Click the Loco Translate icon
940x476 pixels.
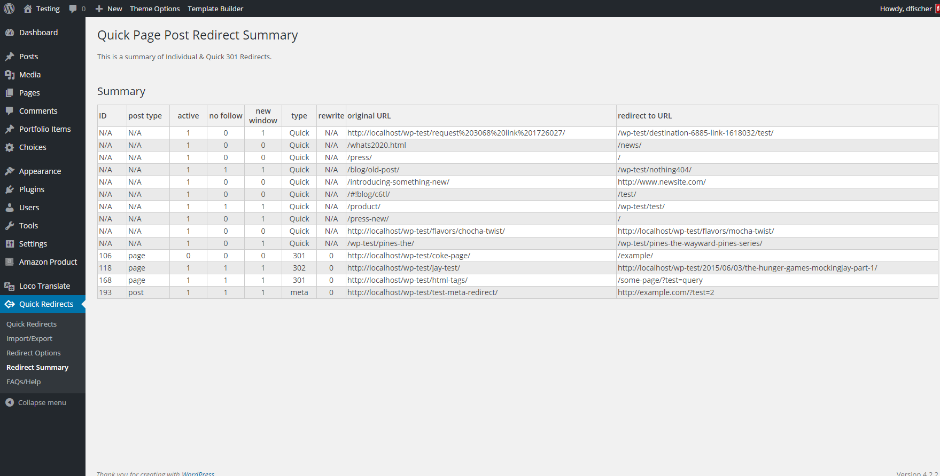pyautogui.click(x=10, y=286)
